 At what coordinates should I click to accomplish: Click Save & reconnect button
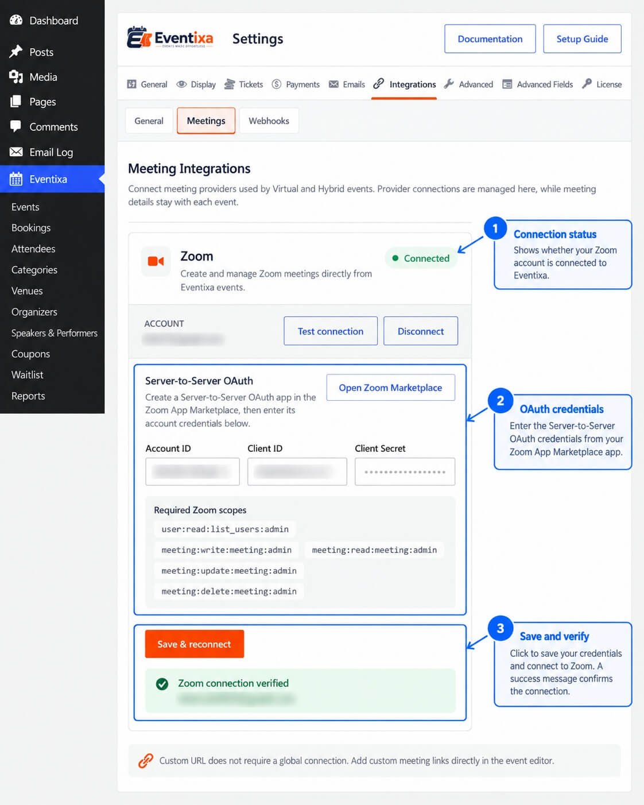[x=194, y=644]
